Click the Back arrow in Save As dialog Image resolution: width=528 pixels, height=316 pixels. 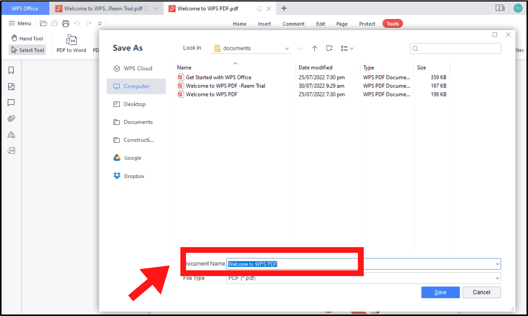pyautogui.click(x=300, y=48)
